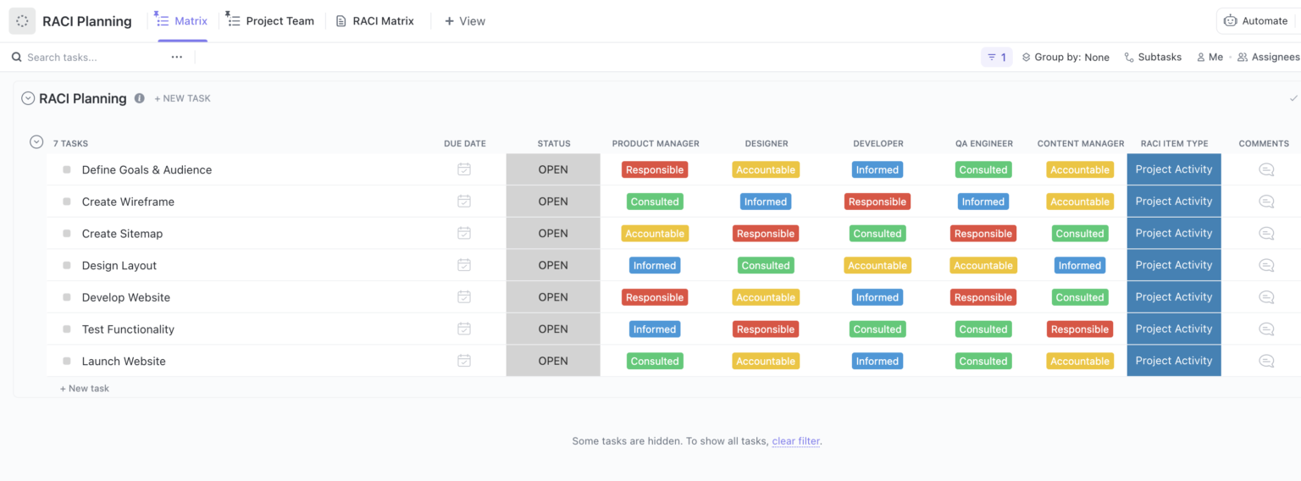Switch to the Project Team view tab
Screen dimensions: 1301x481
(272, 21)
